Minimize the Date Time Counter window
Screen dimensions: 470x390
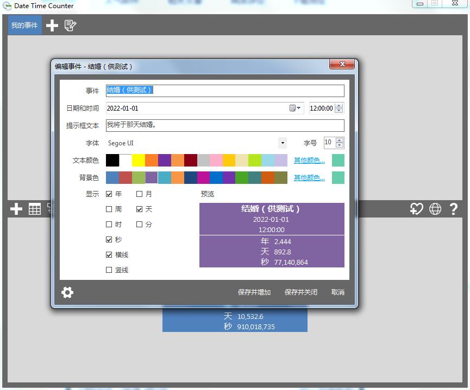pos(420,4)
